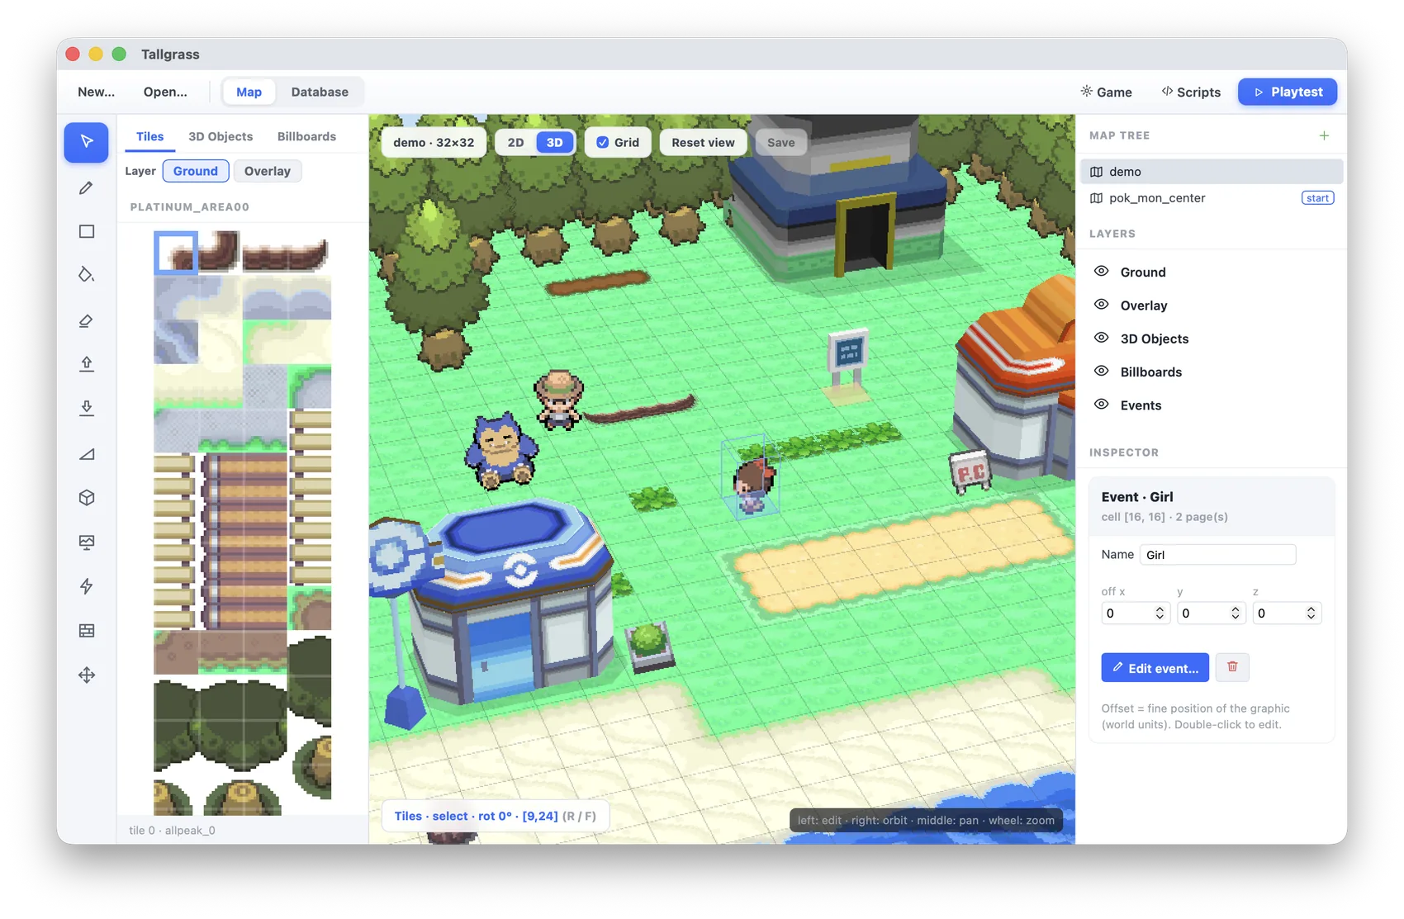Toggle Billboards layer visibility
1404x919 pixels.
[1102, 372]
